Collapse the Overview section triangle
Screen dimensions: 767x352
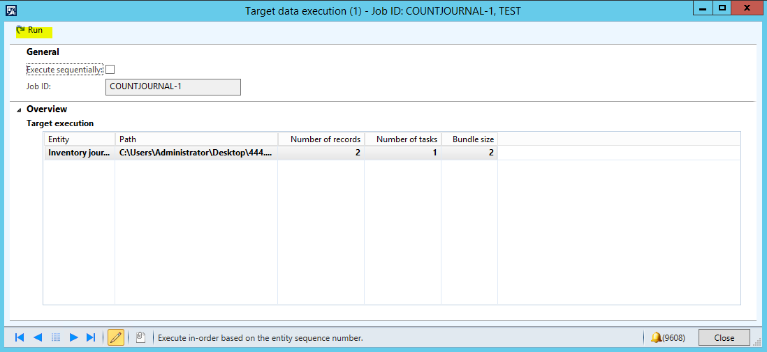click(16, 109)
